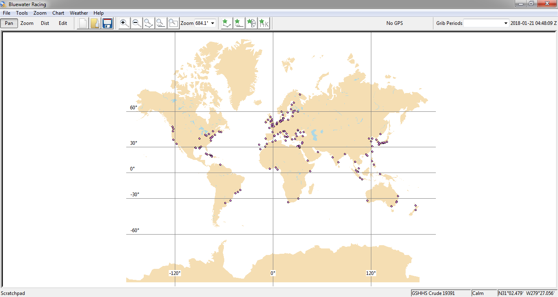Click the date time 2018-01-21 04:48:09 Z

[x=533, y=23]
